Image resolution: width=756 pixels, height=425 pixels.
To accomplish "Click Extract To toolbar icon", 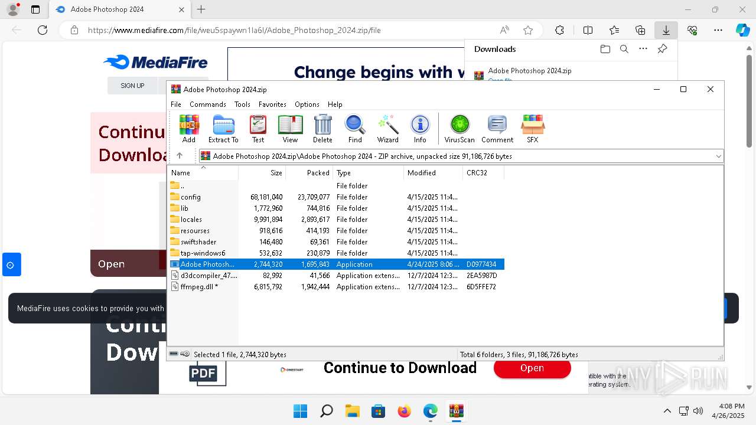I will coord(223,129).
